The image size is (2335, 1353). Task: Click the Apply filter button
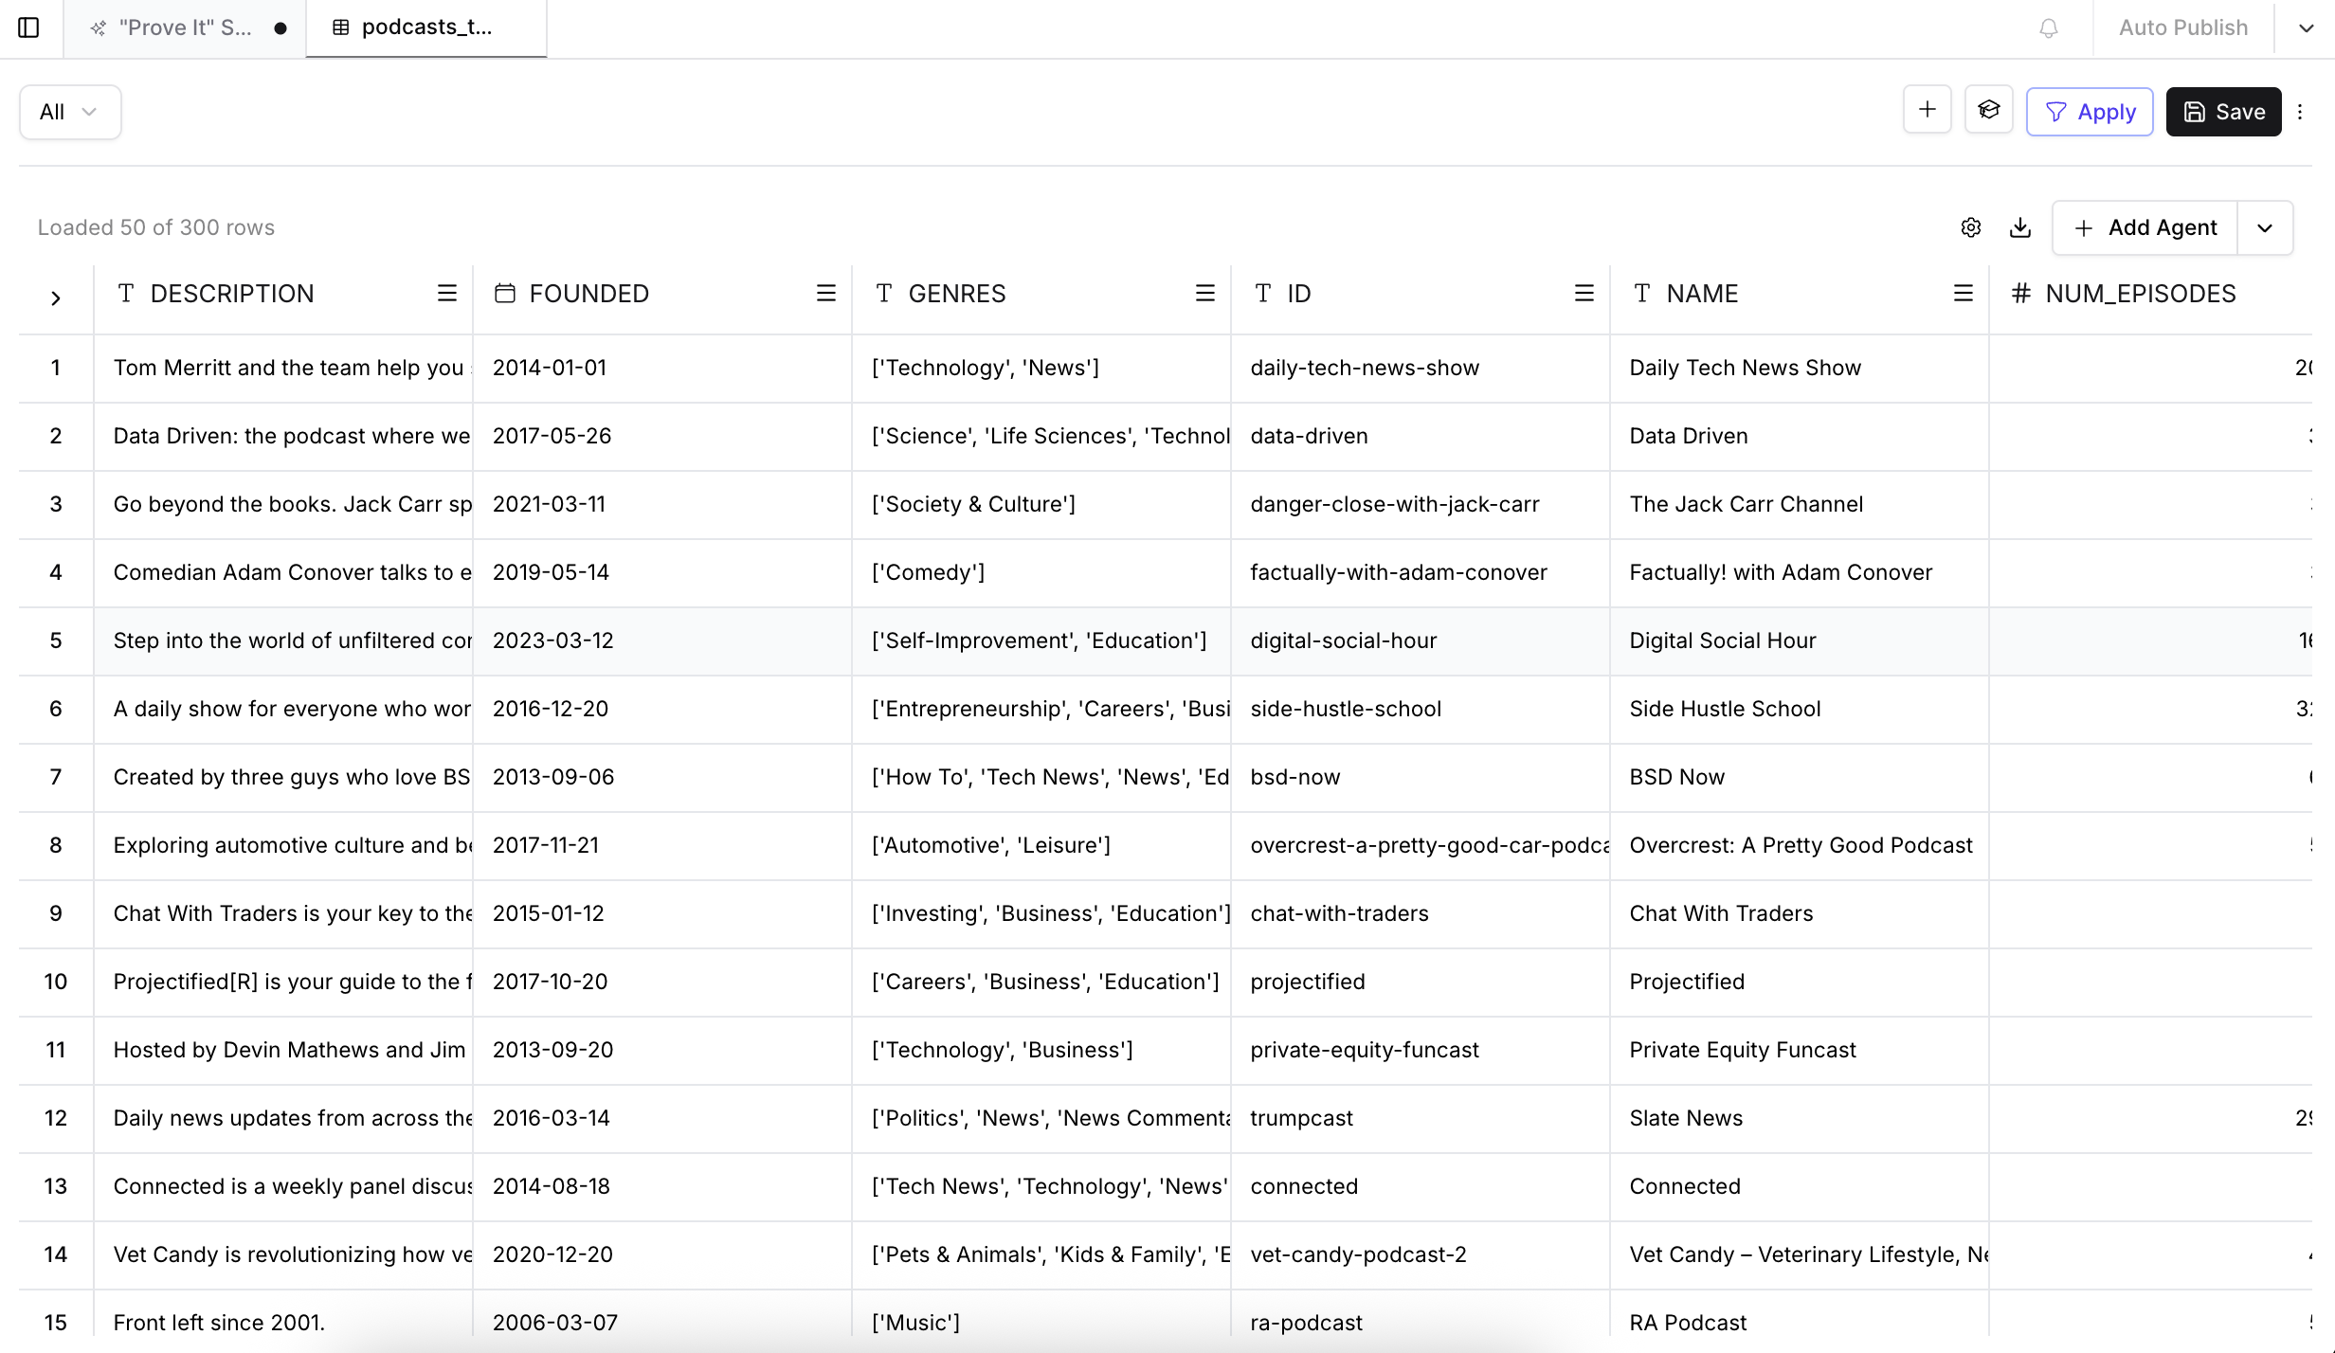(2090, 112)
